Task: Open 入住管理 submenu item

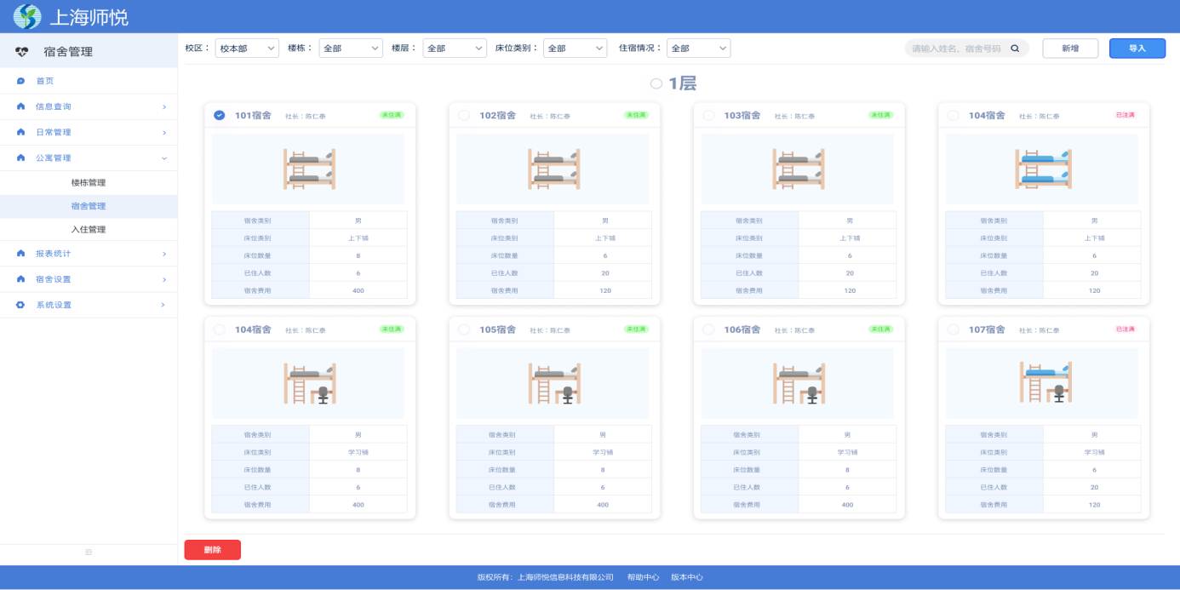Action: click(x=89, y=230)
